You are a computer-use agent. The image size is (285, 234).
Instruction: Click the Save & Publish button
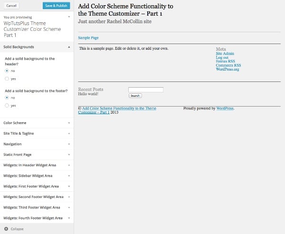point(57,6)
